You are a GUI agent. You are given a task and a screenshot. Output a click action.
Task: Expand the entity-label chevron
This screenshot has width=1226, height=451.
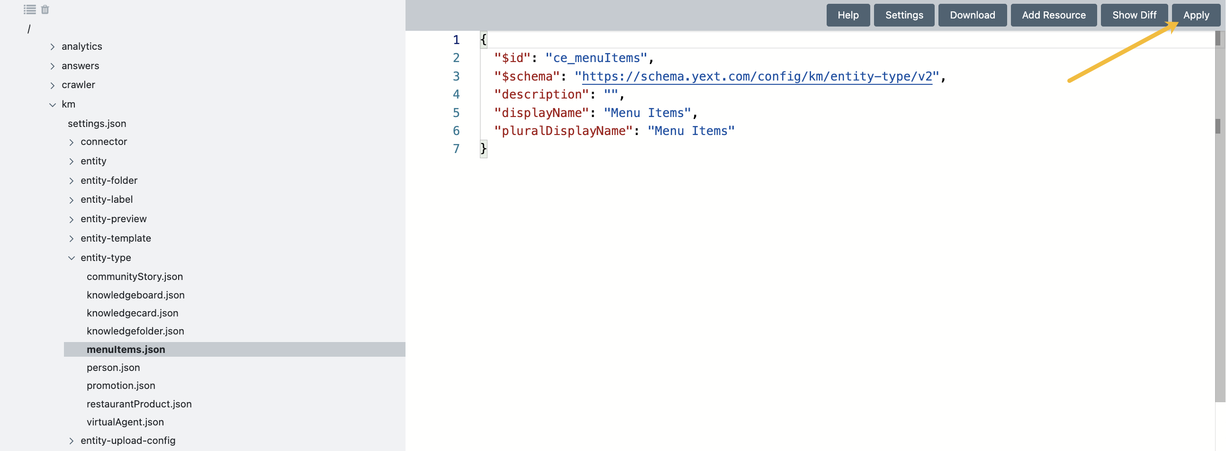(72, 200)
